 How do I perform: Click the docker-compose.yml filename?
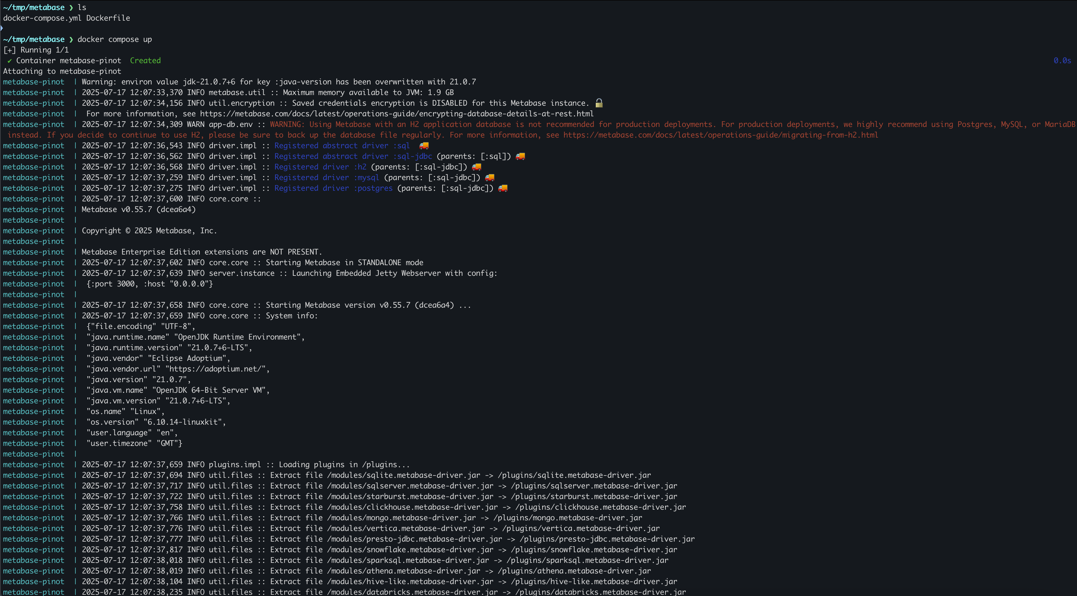42,18
